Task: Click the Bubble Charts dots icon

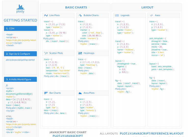Action: (x=80, y=15)
